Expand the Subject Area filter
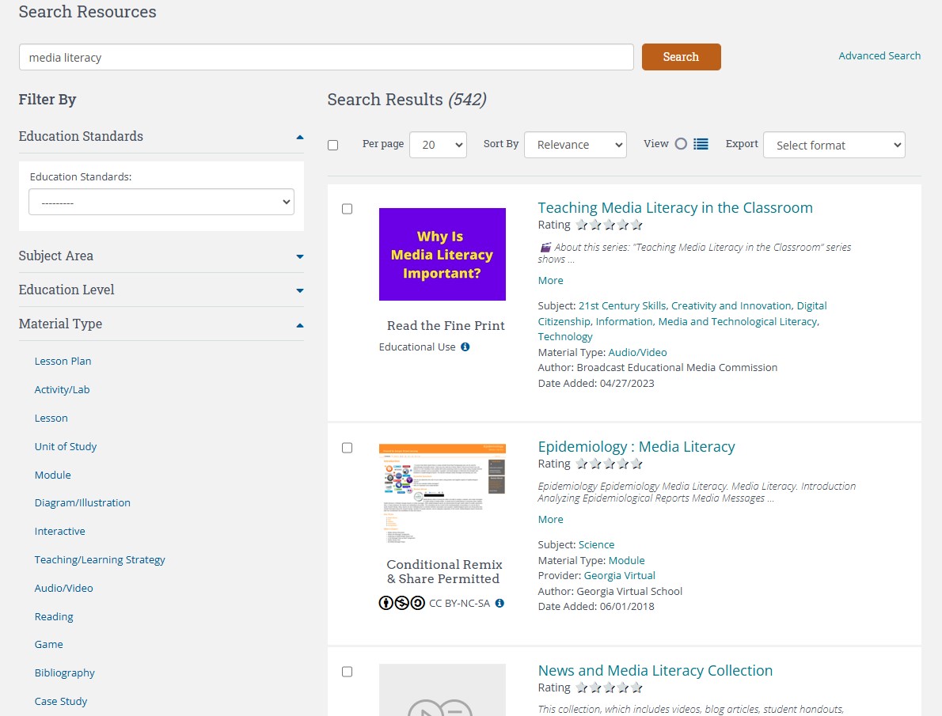 (x=161, y=256)
